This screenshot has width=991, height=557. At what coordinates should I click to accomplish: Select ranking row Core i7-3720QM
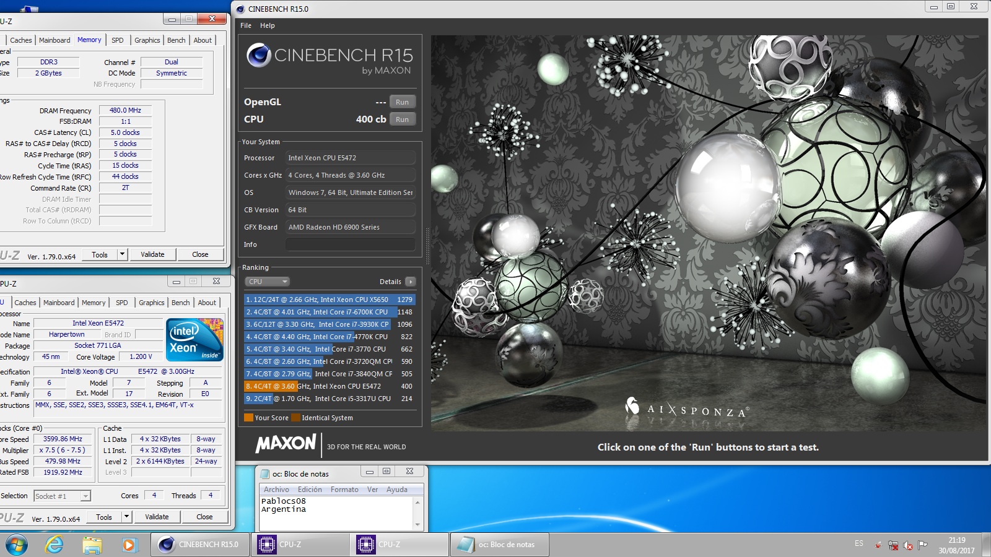[x=330, y=361]
